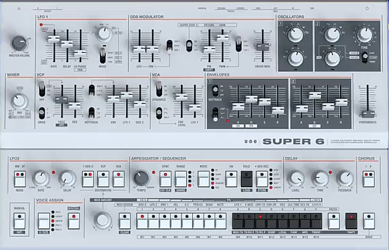Flip the VCF Keytrack switch
Viewport: 389px width, 250px height.
coord(91,113)
